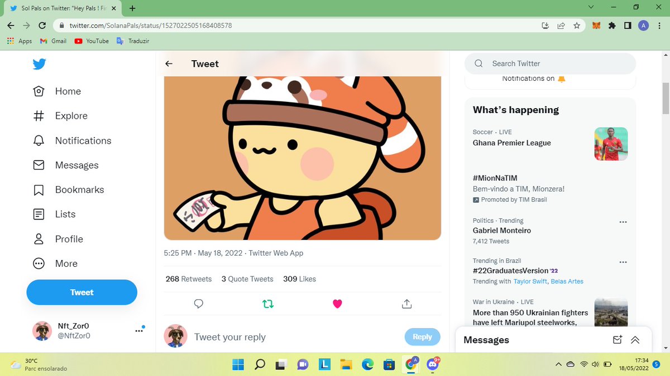Open Discord from the taskbar
The height and width of the screenshot is (376, 670).
tap(433, 364)
